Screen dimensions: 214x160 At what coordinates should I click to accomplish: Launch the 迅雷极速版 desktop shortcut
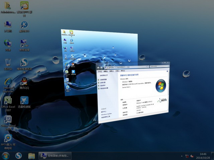click(24, 102)
